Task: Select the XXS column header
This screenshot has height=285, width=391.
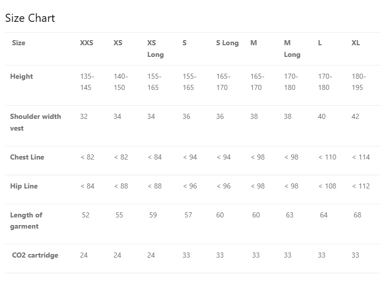Action: [87, 43]
